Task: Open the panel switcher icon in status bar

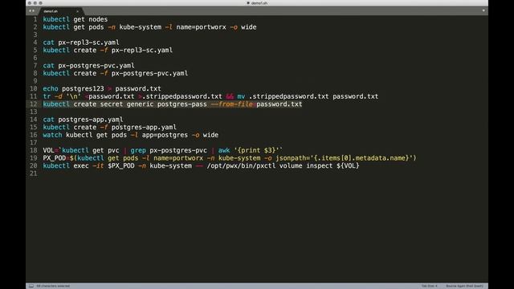Action: point(31,286)
